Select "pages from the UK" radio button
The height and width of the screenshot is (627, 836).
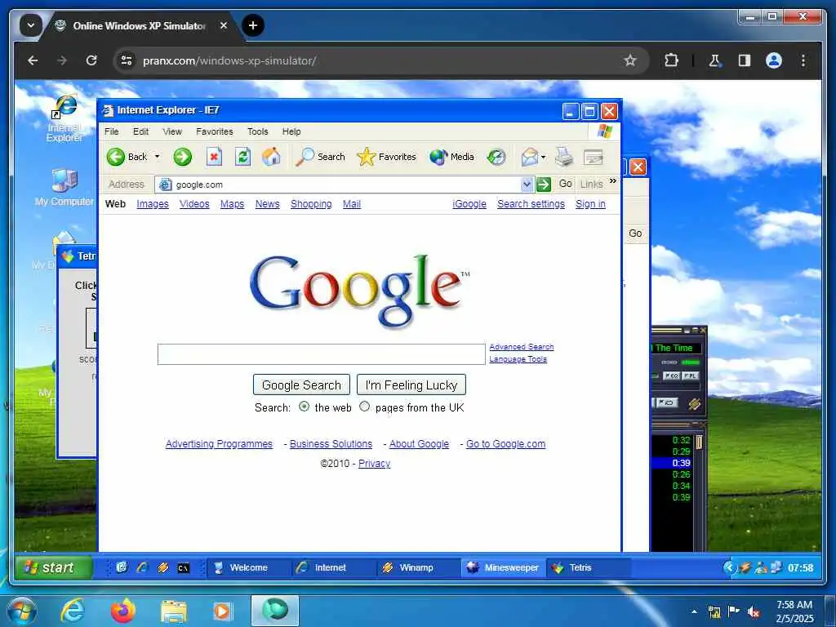(x=364, y=407)
